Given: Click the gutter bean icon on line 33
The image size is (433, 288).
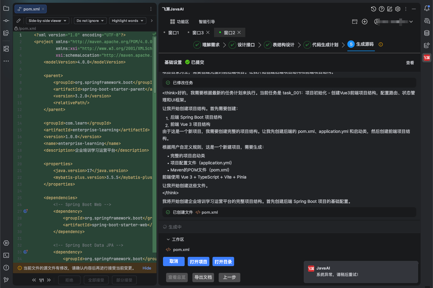Looking at the screenshot, I should tap(25, 252).
